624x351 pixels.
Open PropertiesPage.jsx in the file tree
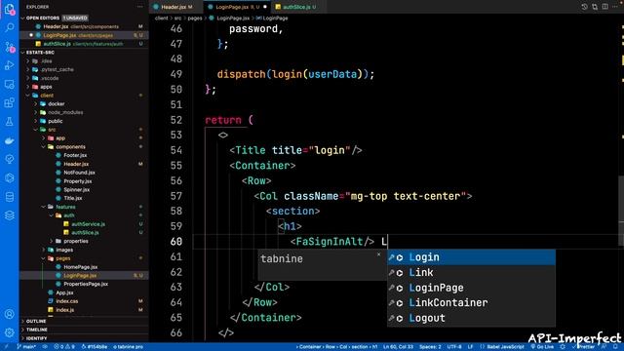coord(86,284)
